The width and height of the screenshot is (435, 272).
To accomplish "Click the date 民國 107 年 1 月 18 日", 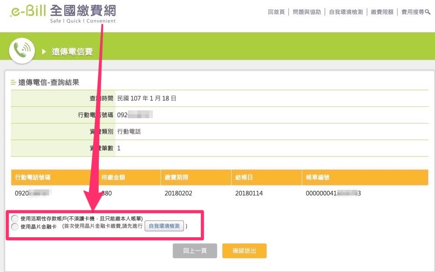I will 147,98.
